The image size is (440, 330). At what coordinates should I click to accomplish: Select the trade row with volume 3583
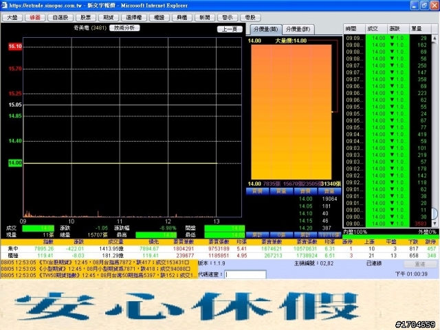[x=387, y=223]
